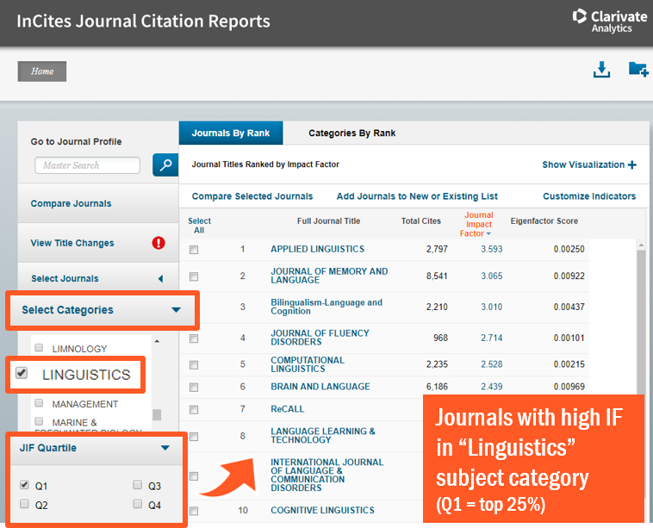Image resolution: width=653 pixels, height=528 pixels.
Task: Open the APPLIED LINGUISTICS journal profile
Action: click(x=317, y=249)
